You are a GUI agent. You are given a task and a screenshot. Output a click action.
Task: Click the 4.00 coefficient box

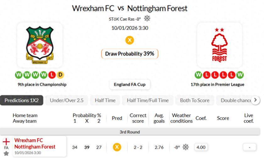(x=201, y=147)
